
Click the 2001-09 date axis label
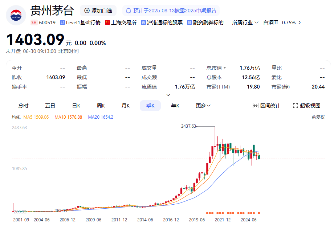click(x=21, y=220)
